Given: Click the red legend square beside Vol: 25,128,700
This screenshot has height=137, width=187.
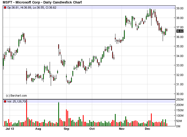Looking at the screenshot, I should tap(5, 101).
